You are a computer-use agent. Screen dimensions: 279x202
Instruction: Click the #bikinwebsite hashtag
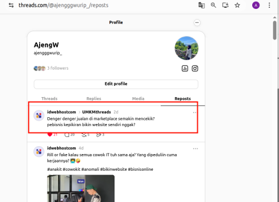coord(114,169)
